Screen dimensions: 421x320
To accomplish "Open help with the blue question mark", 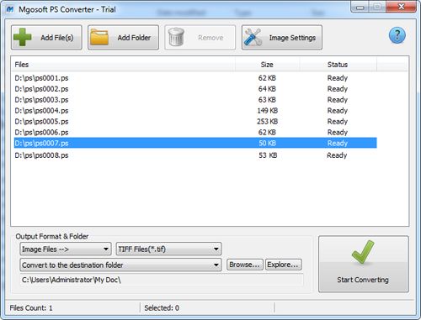I will click(x=397, y=35).
